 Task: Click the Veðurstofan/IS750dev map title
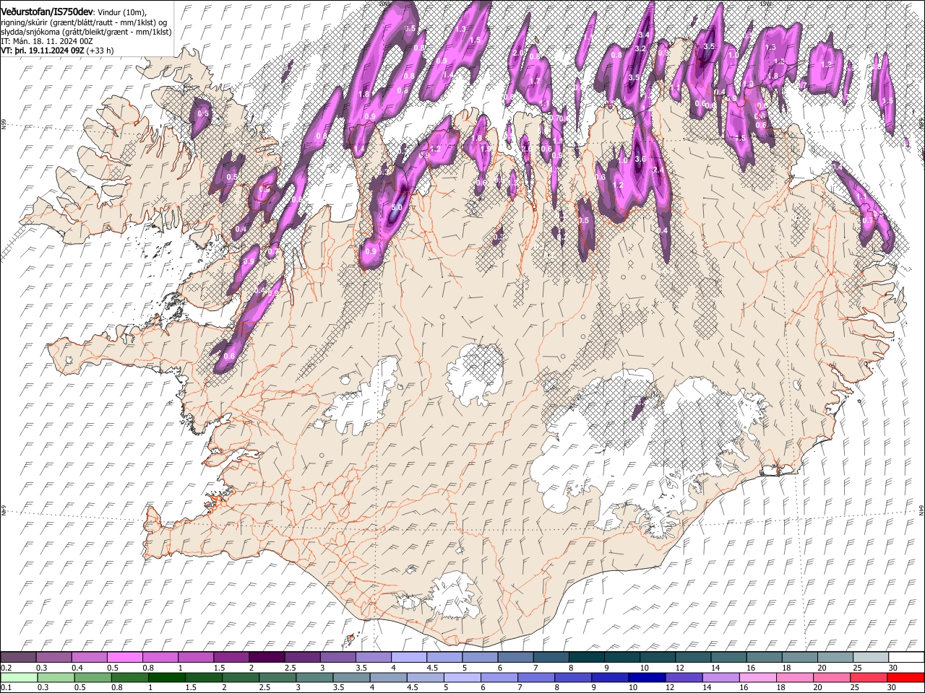[47, 12]
